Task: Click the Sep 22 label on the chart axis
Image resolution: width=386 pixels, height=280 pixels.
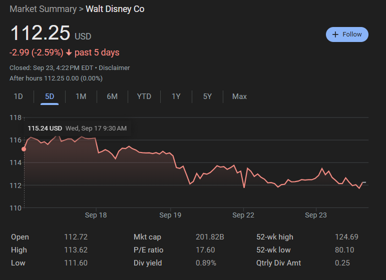Action: (243, 215)
